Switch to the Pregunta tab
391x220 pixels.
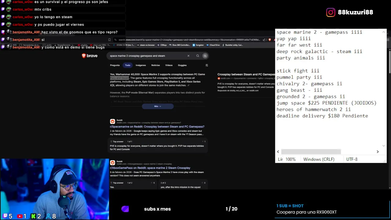tap(115, 65)
